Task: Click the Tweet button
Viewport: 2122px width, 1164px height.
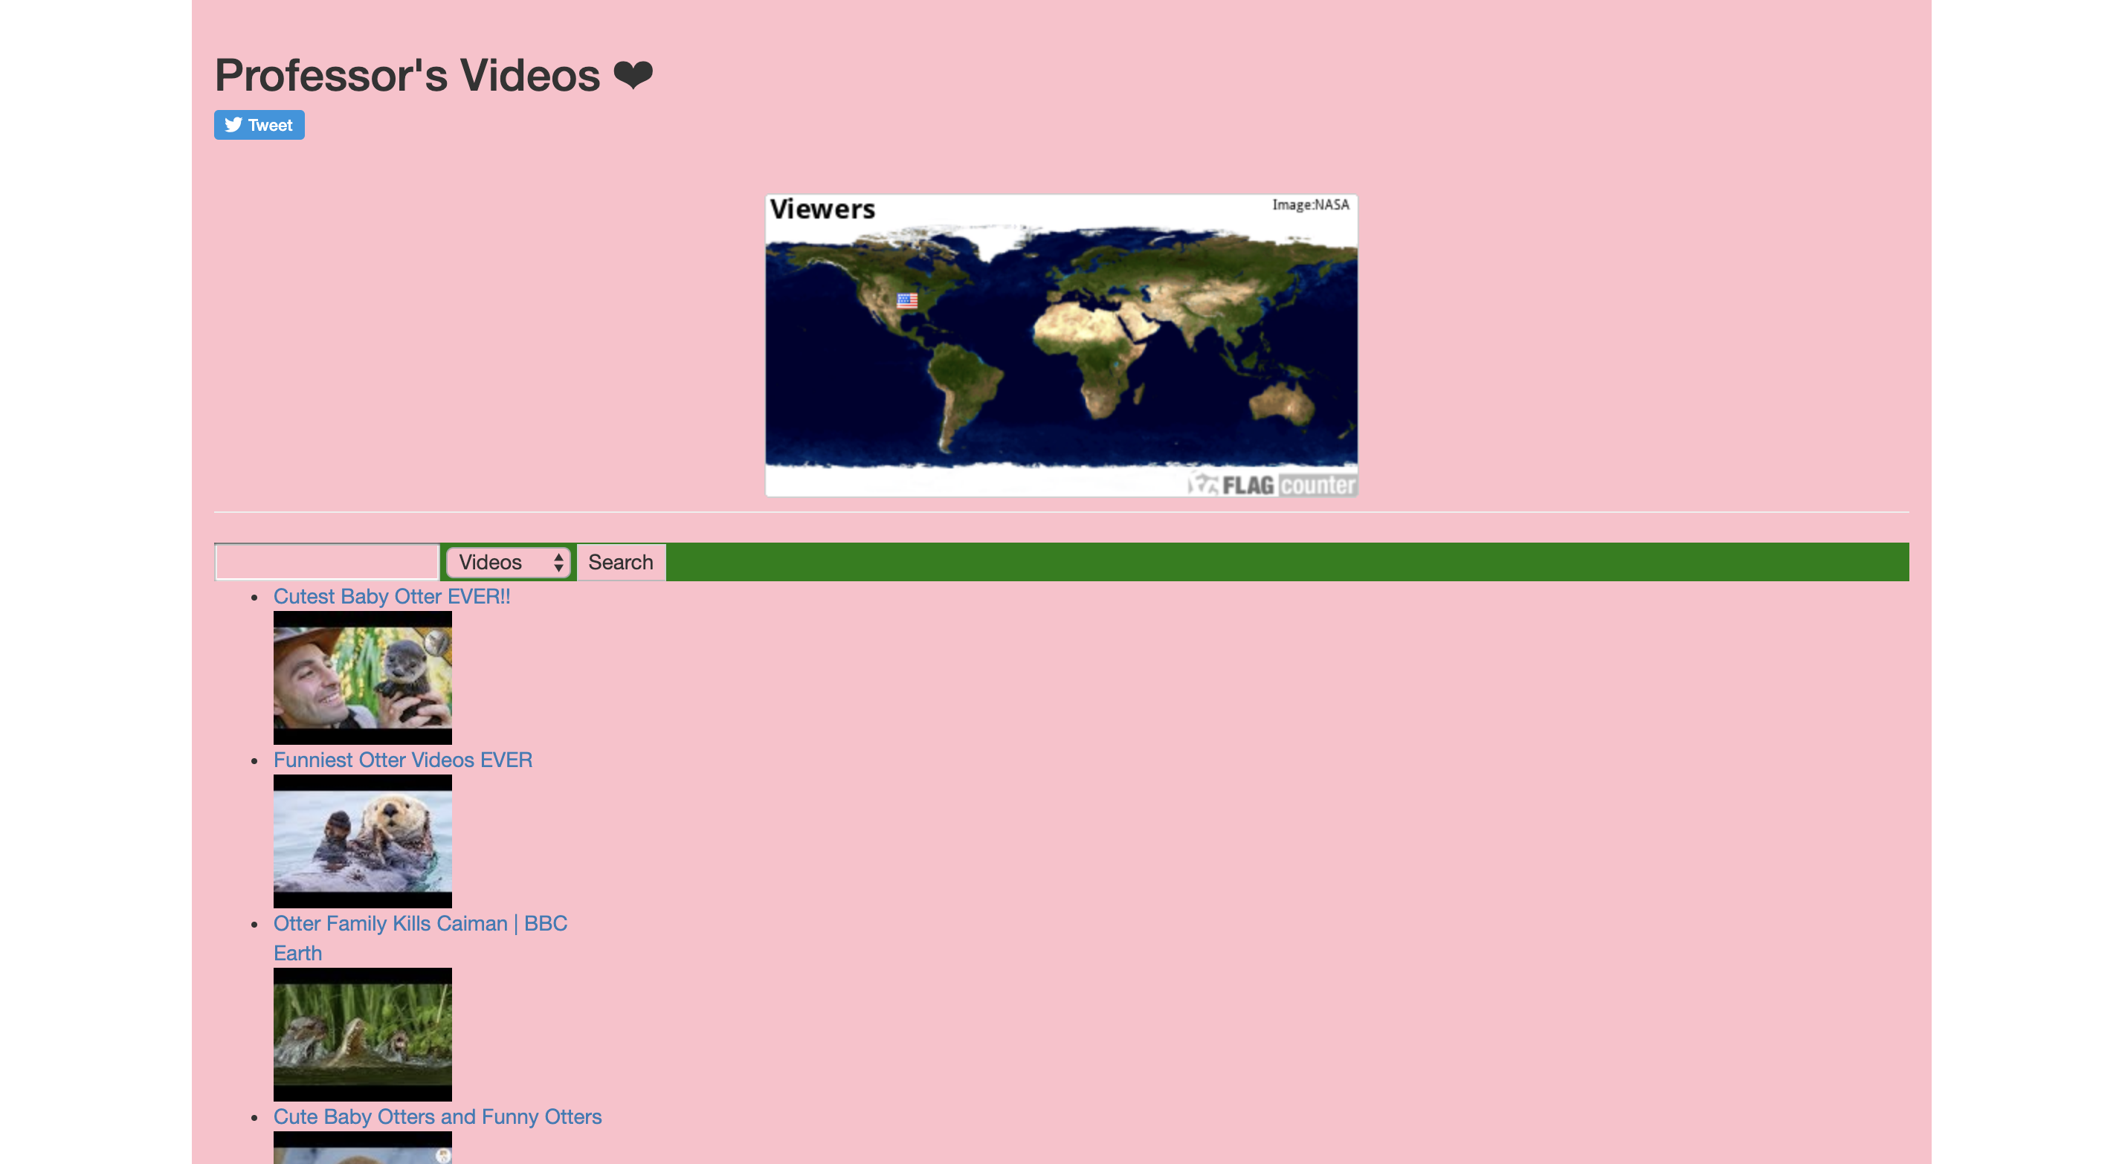Action: click(x=259, y=125)
